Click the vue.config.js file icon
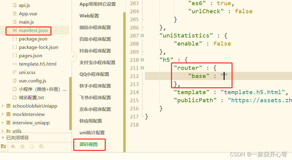 coord(14,81)
